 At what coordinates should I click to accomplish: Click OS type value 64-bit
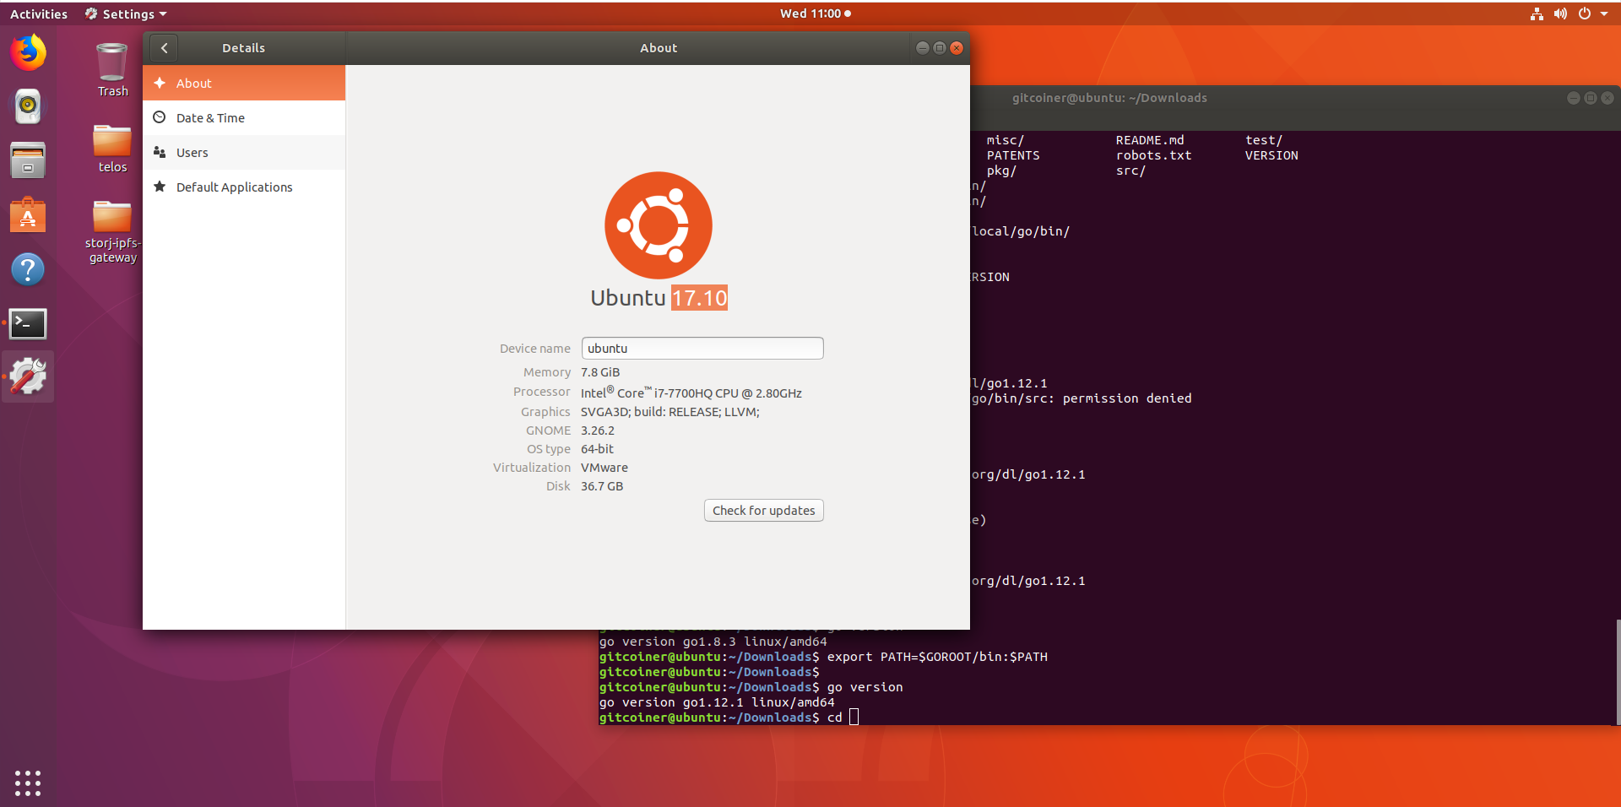click(597, 449)
